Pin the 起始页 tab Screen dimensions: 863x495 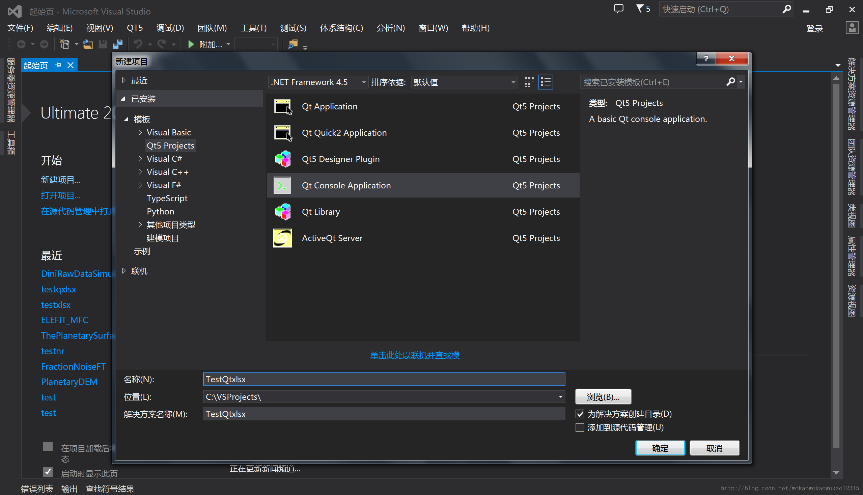pyautogui.click(x=58, y=65)
